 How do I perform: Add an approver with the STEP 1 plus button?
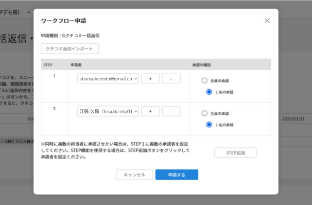[x=150, y=79]
